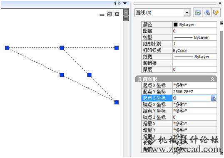The image size is (224, 158).
Task: Click the drawing area vertical scroll up button
Action: [126, 12]
